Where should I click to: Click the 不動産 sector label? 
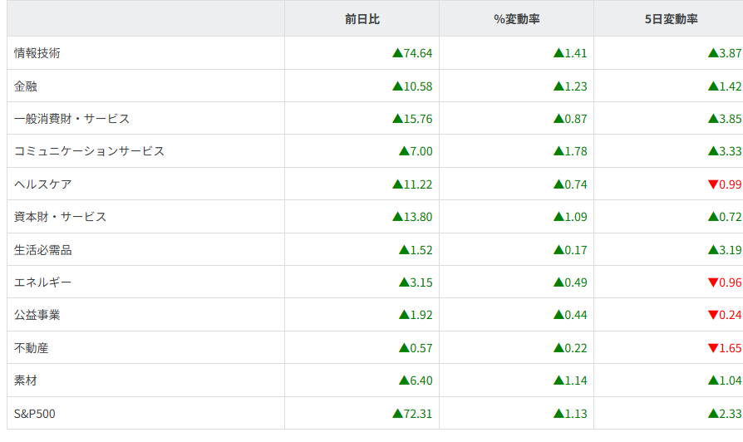pyautogui.click(x=32, y=348)
